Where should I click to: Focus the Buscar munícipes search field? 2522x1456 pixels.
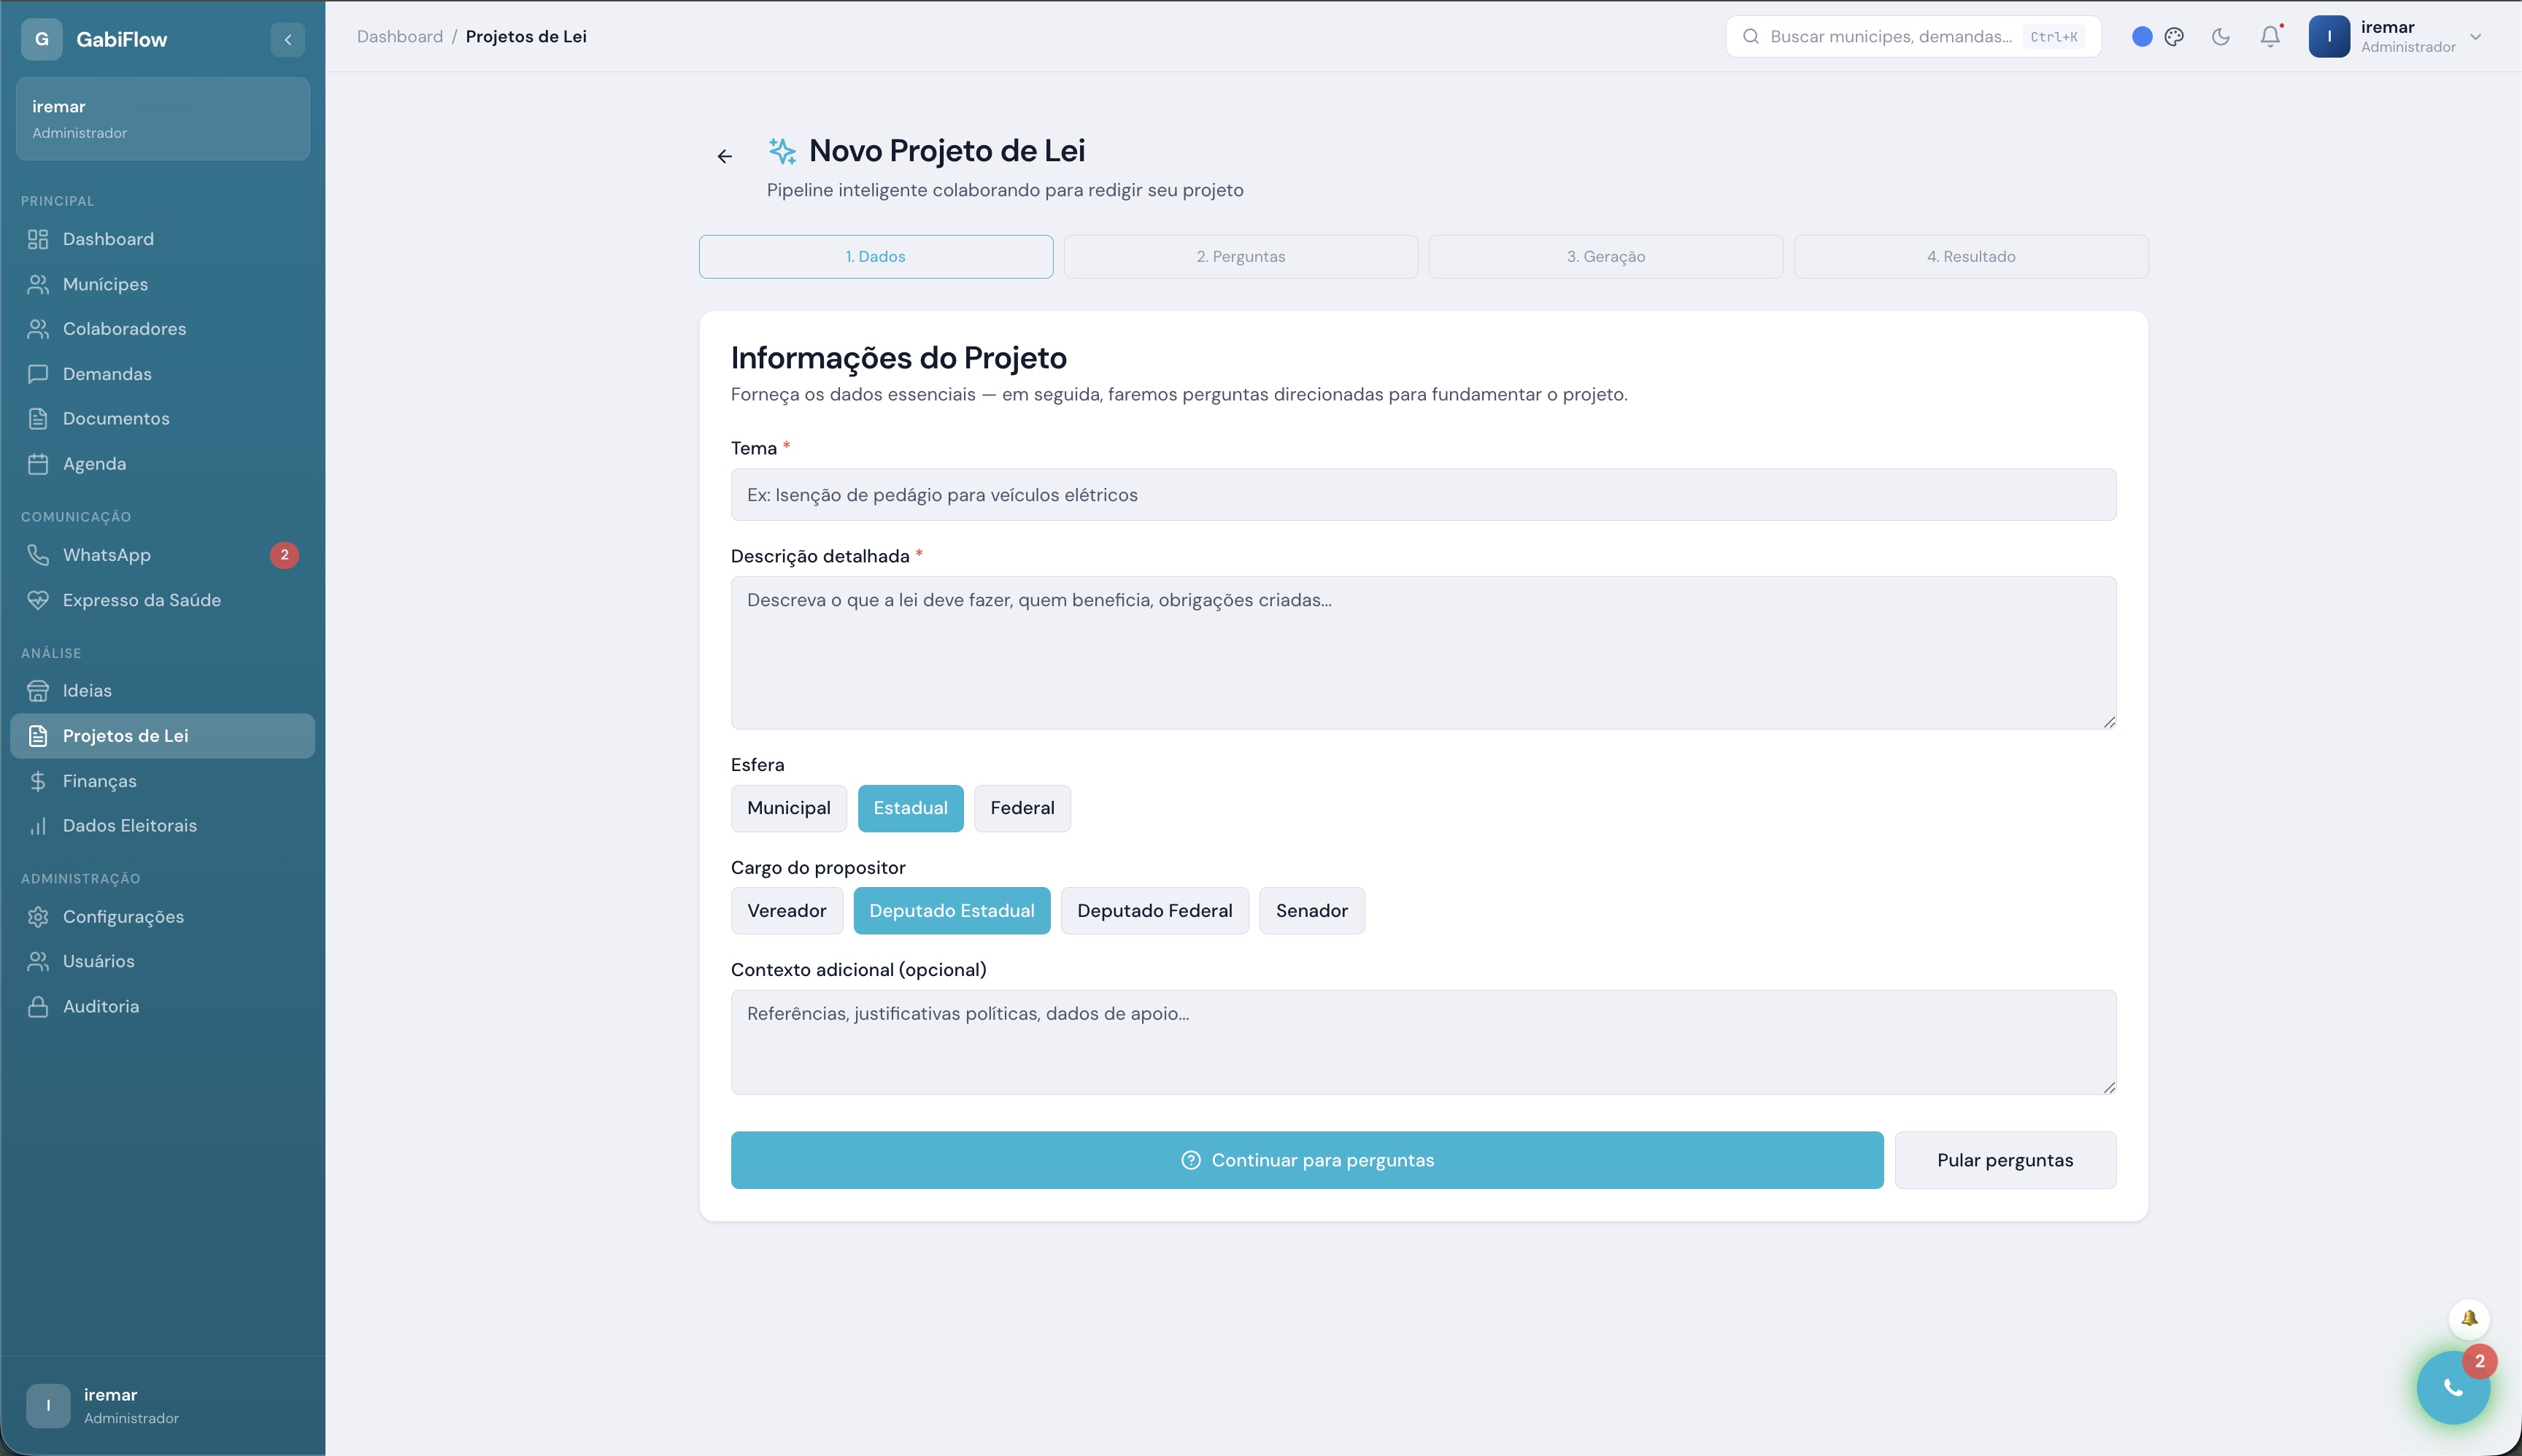(1913, 37)
